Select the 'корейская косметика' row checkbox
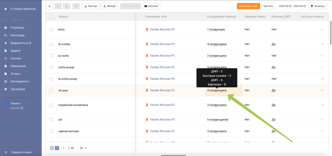332x156 pixels. [51, 105]
